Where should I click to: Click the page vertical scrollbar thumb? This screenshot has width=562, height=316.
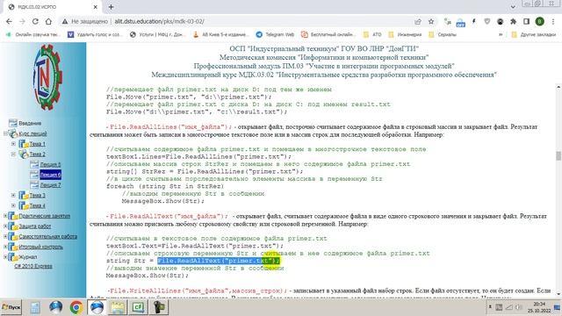558,156
